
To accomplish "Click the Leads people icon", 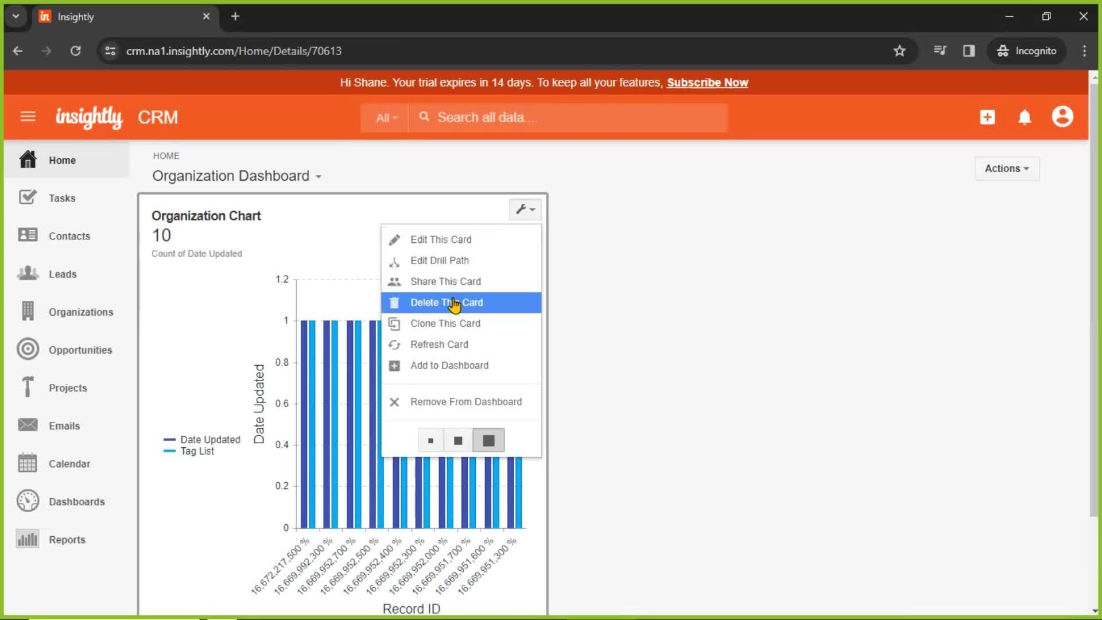I will [28, 273].
